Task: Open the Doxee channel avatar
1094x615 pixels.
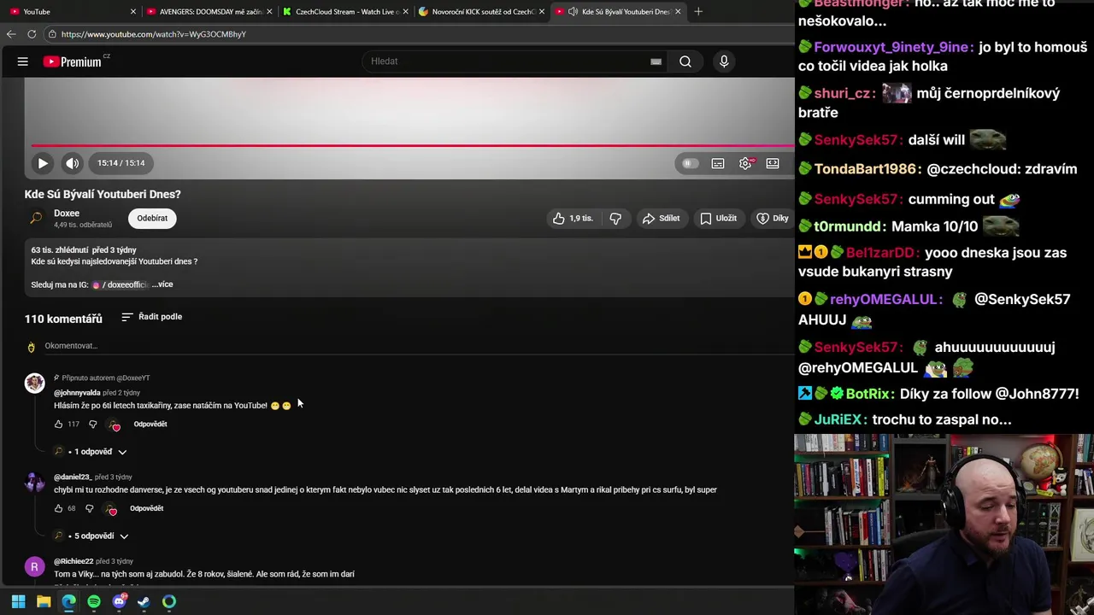Action: click(x=35, y=218)
